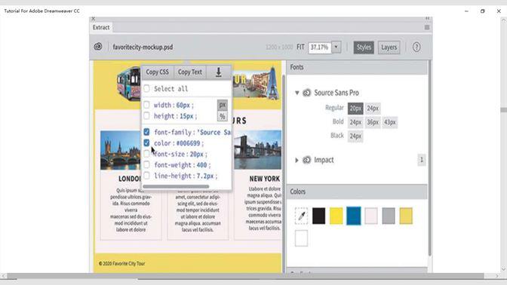Click the FIT zoom button

click(x=300, y=47)
